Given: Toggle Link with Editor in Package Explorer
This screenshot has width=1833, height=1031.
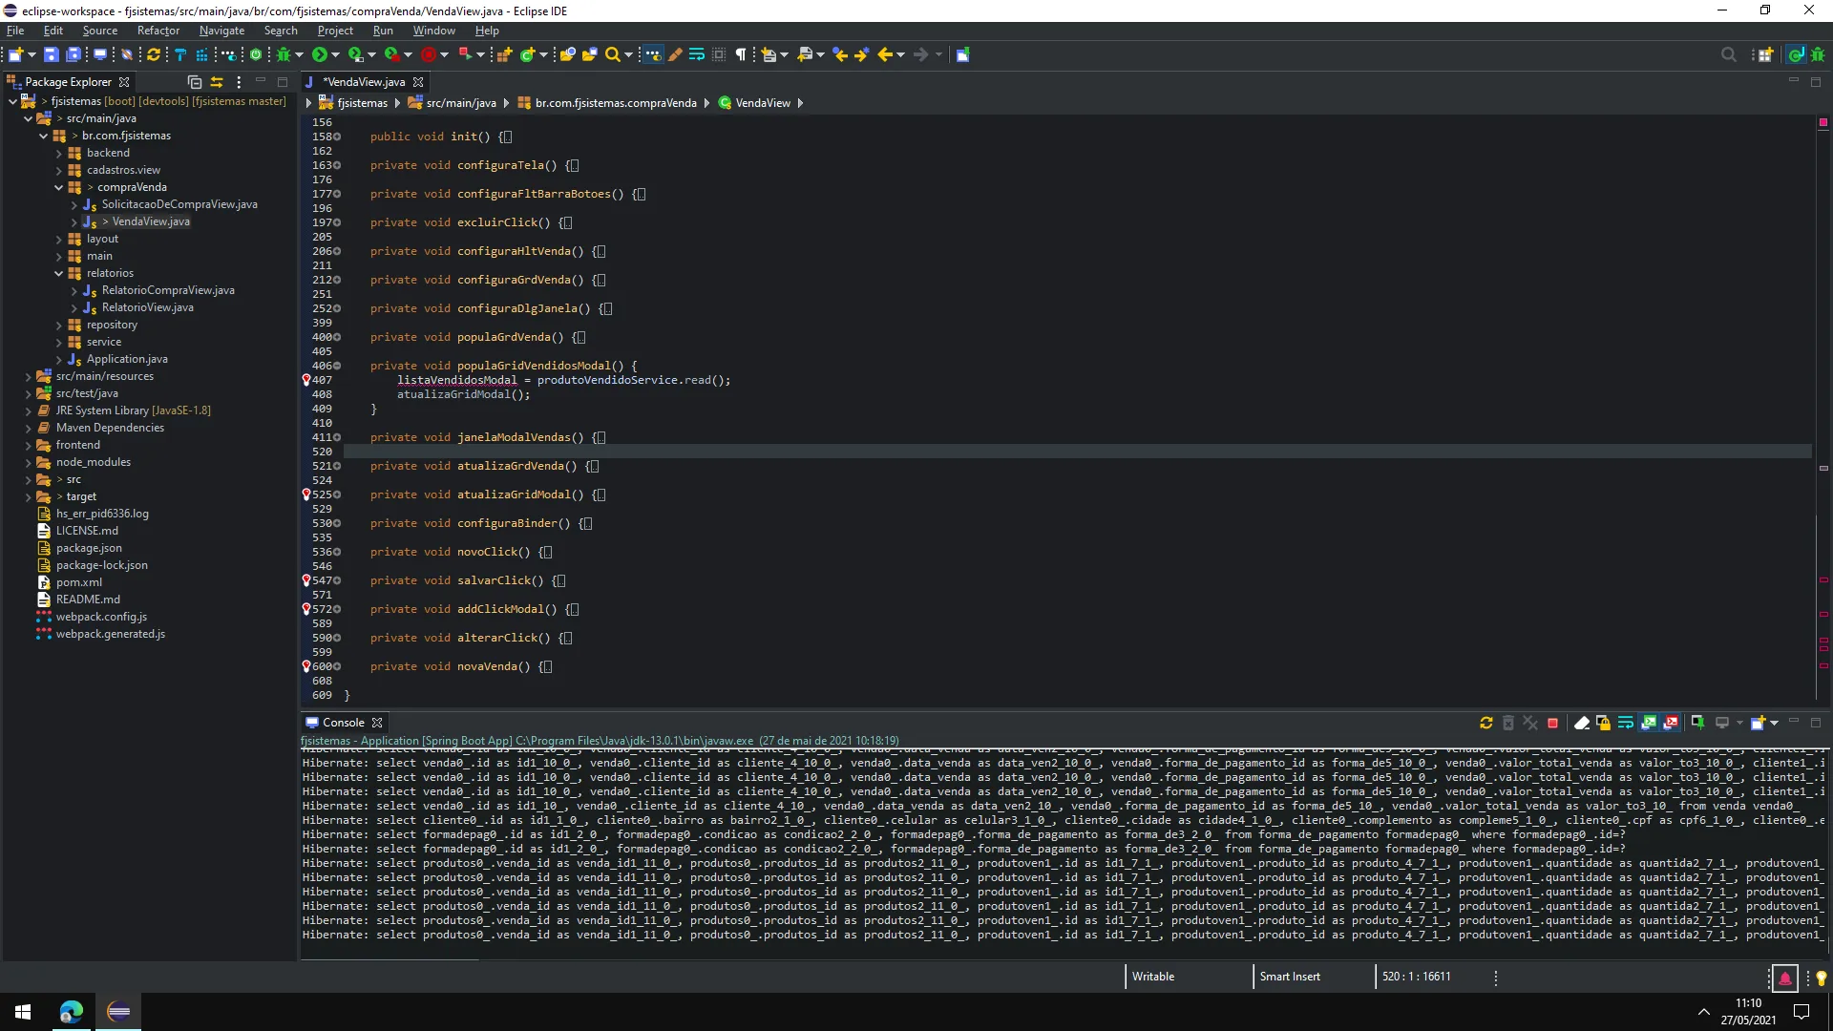Looking at the screenshot, I should point(217,82).
